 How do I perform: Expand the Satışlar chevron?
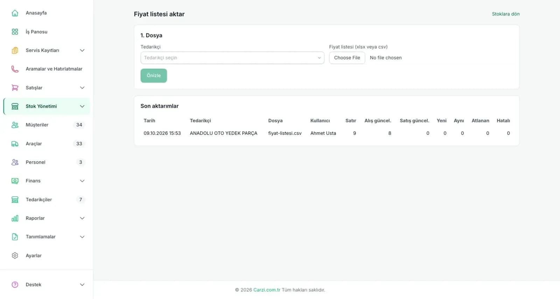(82, 88)
